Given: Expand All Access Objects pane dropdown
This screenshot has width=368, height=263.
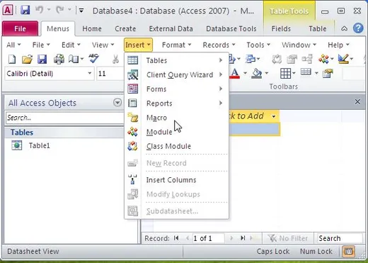Looking at the screenshot, I should 117,103.
